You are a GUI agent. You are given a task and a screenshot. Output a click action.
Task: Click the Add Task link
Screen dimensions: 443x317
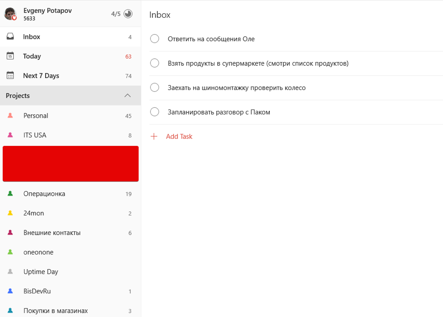(179, 136)
